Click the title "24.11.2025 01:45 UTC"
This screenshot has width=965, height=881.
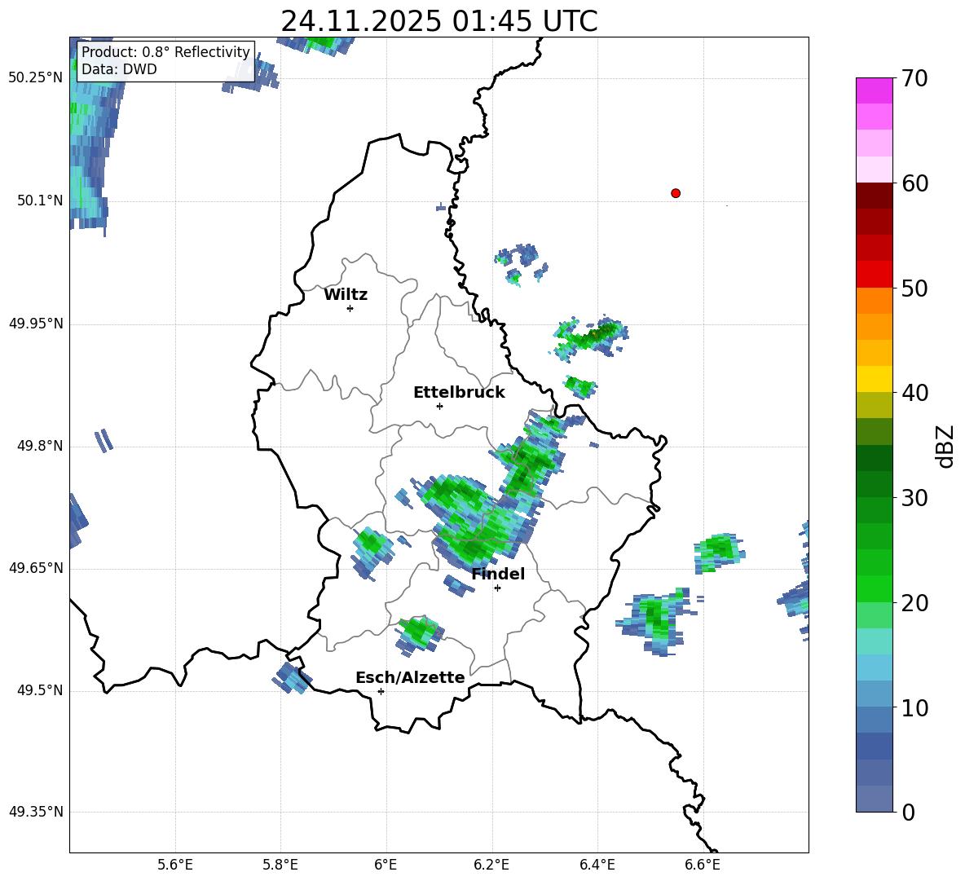438,21
